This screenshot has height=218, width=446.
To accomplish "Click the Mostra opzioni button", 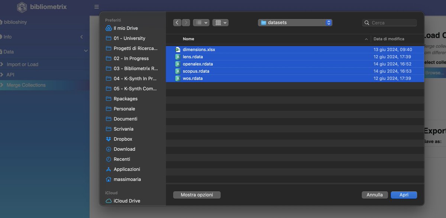I will (197, 195).
